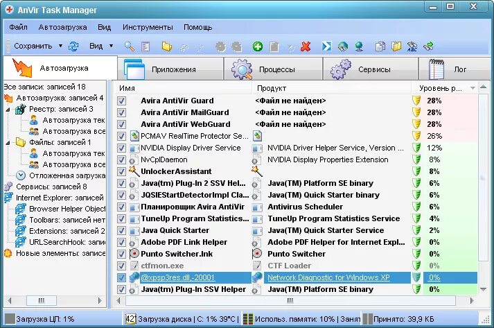This screenshot has height=328, width=494.
Task: Click green shield in NVIDIA Display Driver Service row
Action: [416, 148]
